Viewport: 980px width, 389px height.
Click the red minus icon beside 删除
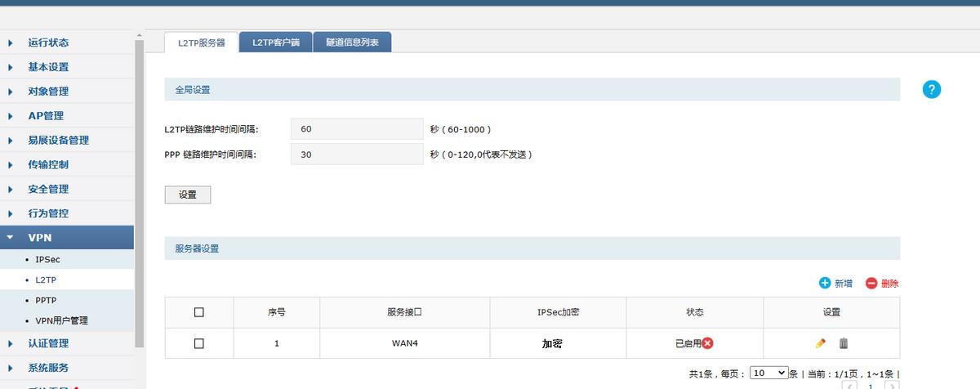871,283
